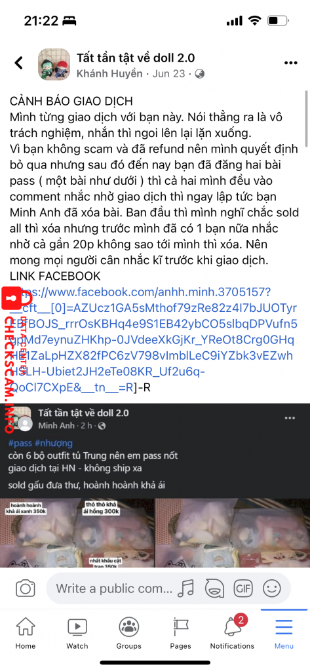Open the Pages flag tab
This screenshot has height=671, width=310.
tap(180, 634)
